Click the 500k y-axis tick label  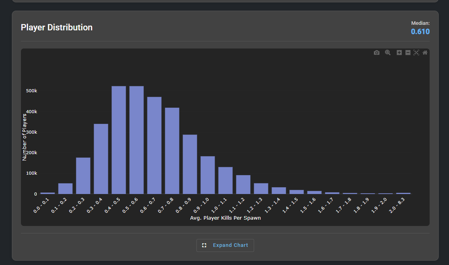click(x=31, y=91)
